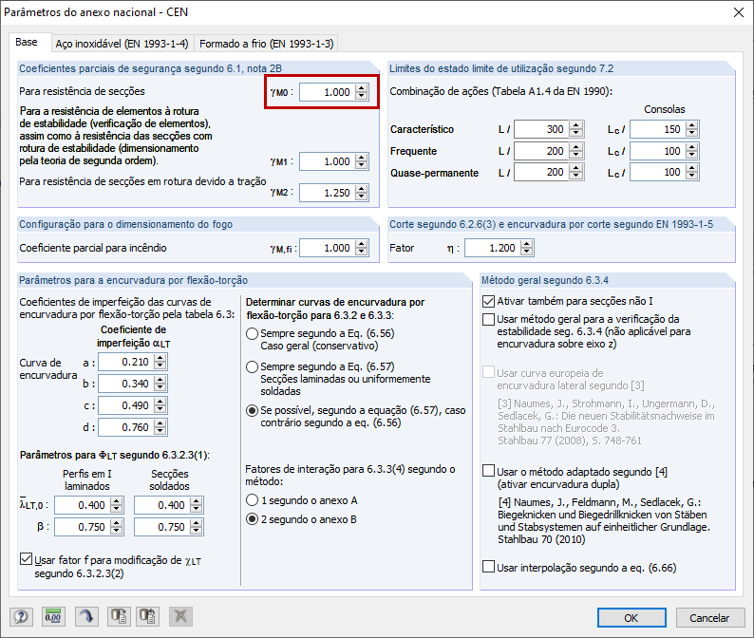Enable 'Usar o método adaptado segundo [4]' checkbox

(488, 471)
